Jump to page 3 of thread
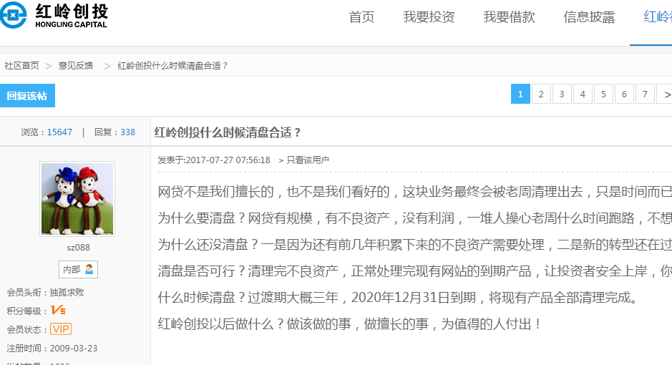The height and width of the screenshot is (365, 672). (562, 94)
